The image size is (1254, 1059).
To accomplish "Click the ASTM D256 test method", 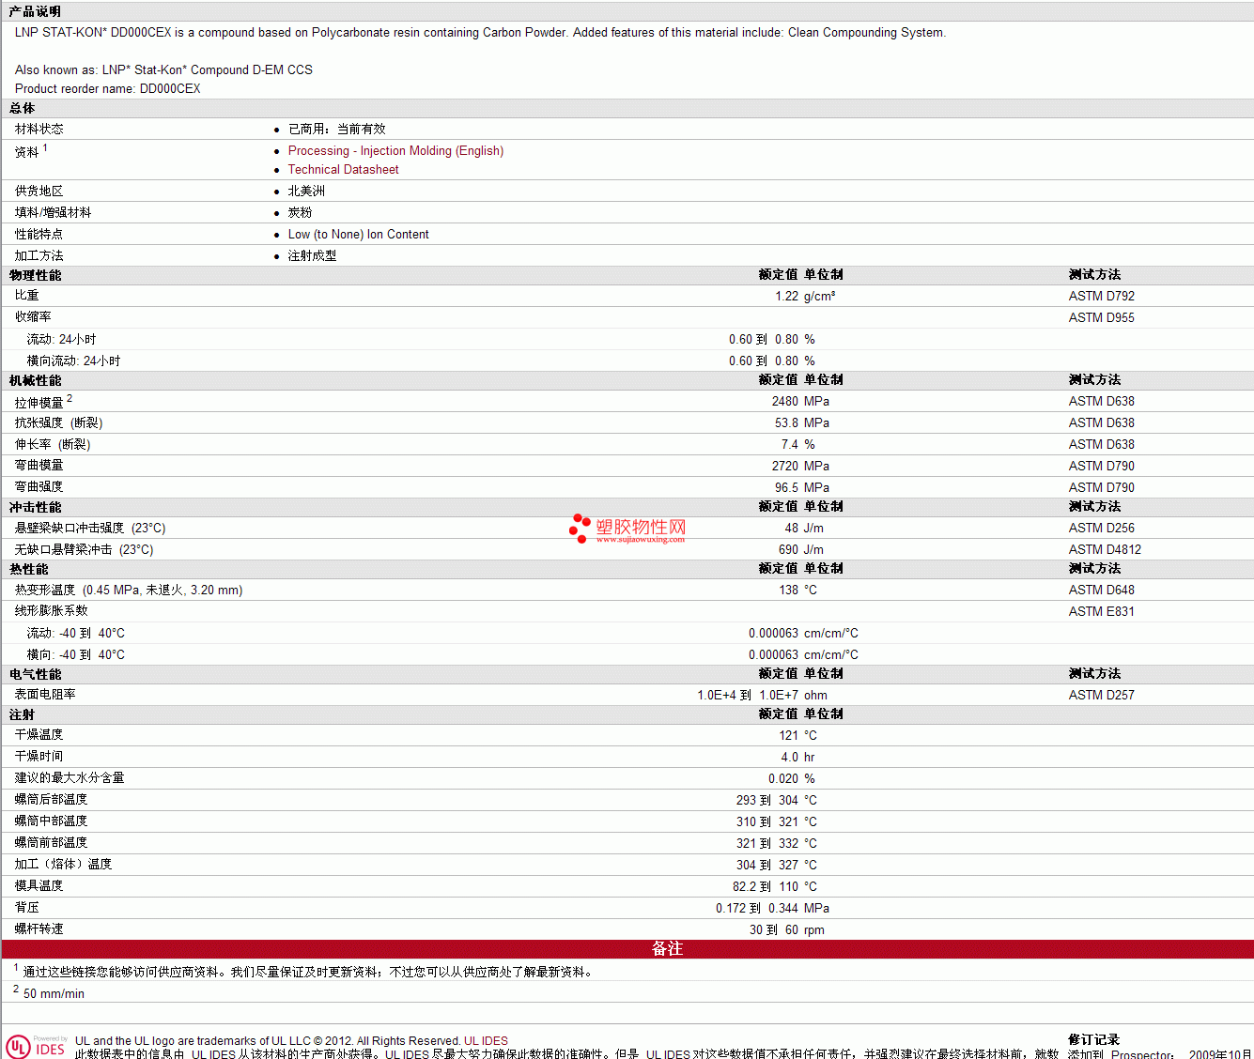I will click(x=1101, y=529).
